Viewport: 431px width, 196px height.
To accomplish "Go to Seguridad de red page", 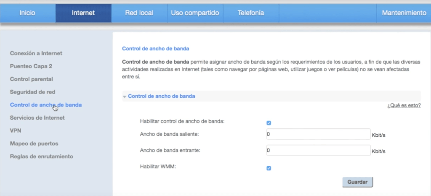I will tap(33, 92).
